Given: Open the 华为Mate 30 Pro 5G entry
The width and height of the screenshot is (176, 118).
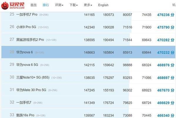Looking at the screenshot, I should (31, 90).
